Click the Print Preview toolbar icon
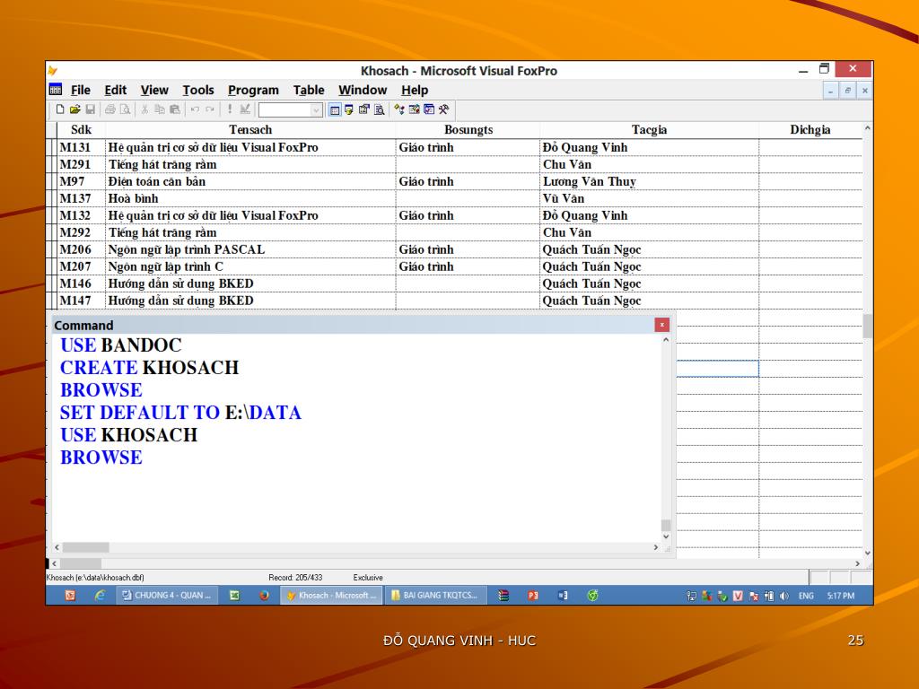This screenshot has height=689, width=919. pyautogui.click(x=125, y=109)
